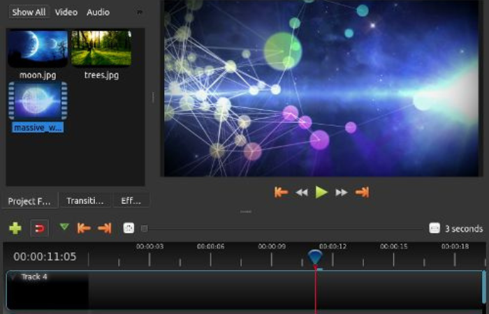This screenshot has height=314, width=489.
Task: Switch to the Transitions tab
Action: tap(85, 201)
